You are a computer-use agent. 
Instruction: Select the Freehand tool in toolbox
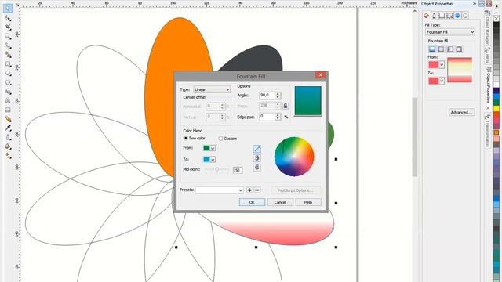tap(8, 45)
